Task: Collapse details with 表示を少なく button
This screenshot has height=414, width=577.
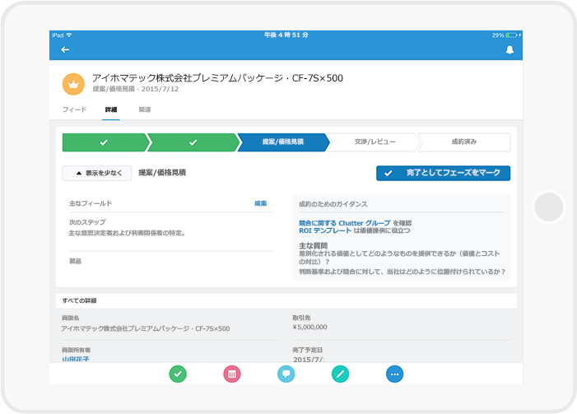Action: pyautogui.click(x=97, y=174)
